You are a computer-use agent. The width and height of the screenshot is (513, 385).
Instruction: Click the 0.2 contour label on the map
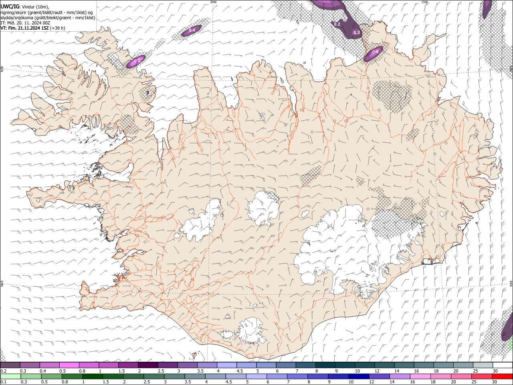[337, 24]
